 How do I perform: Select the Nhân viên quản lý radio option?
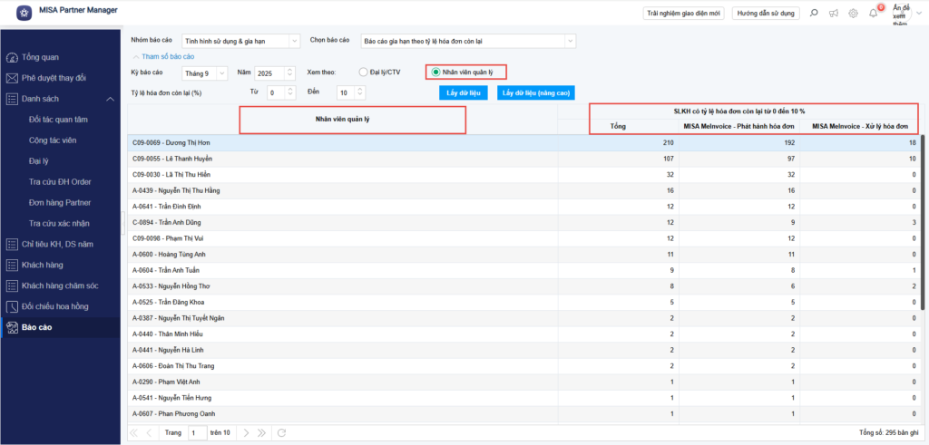(x=436, y=72)
